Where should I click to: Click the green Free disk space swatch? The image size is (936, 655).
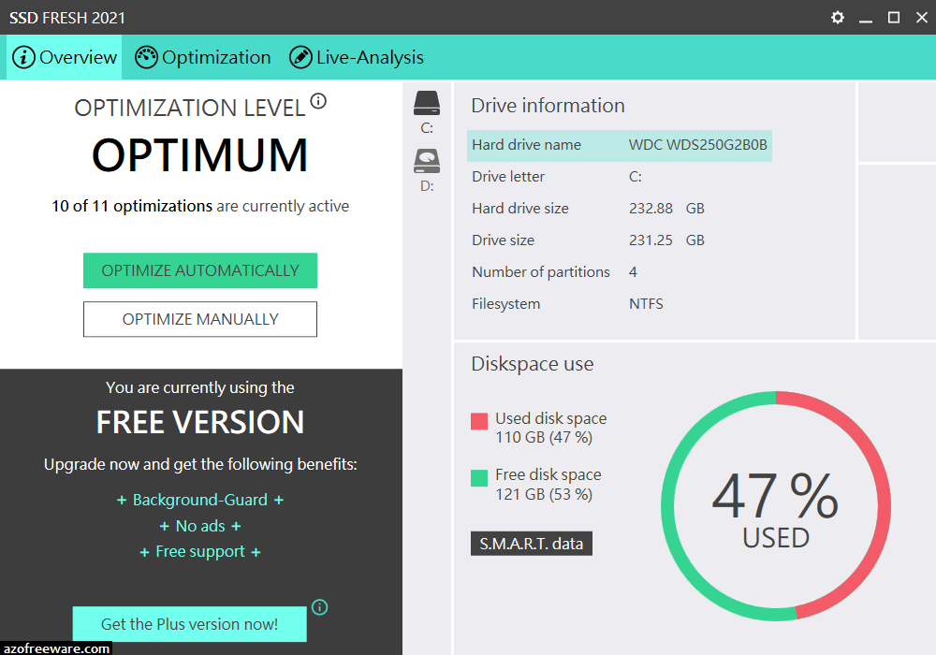(x=479, y=478)
